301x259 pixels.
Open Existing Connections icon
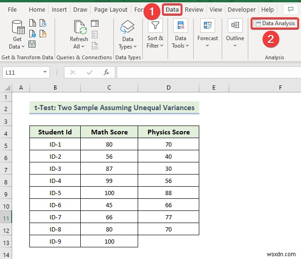click(43, 34)
